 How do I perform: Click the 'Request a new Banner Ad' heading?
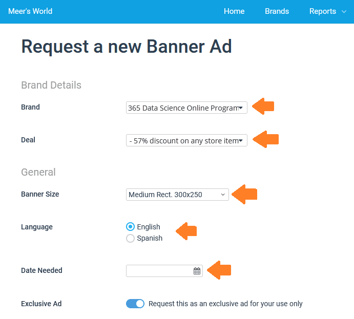click(x=127, y=47)
